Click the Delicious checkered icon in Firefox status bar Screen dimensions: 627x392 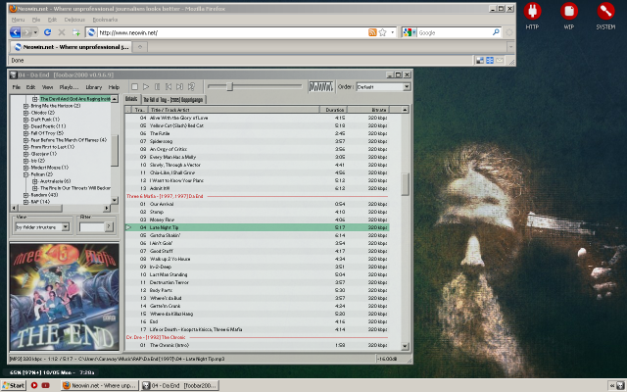point(480,60)
